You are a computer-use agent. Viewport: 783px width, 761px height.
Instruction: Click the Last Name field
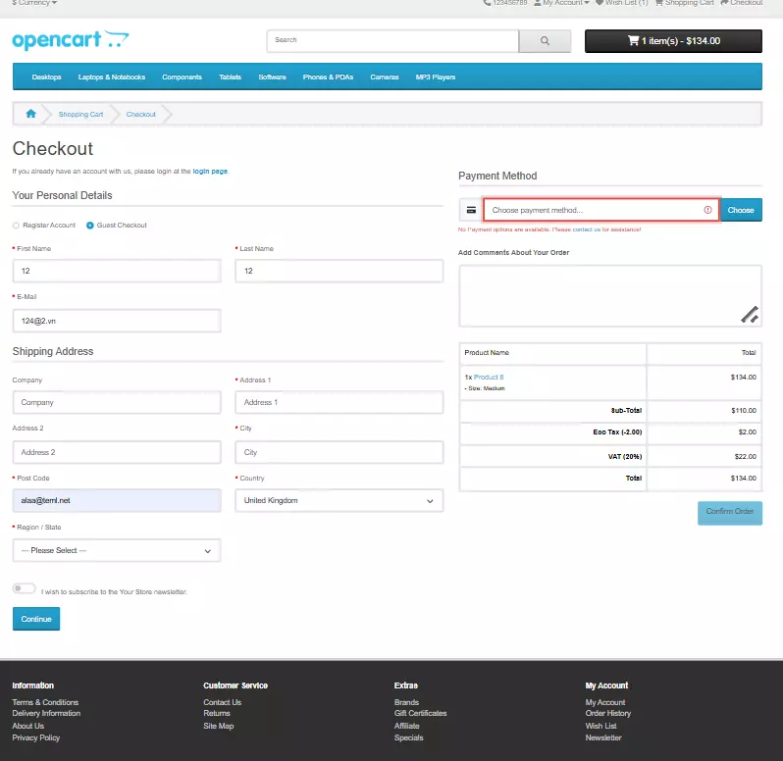tap(339, 271)
